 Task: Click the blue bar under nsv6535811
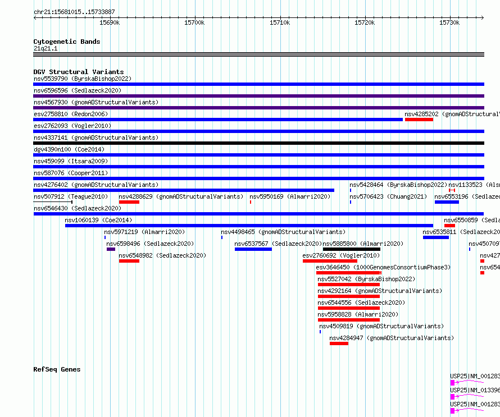coord(436,237)
